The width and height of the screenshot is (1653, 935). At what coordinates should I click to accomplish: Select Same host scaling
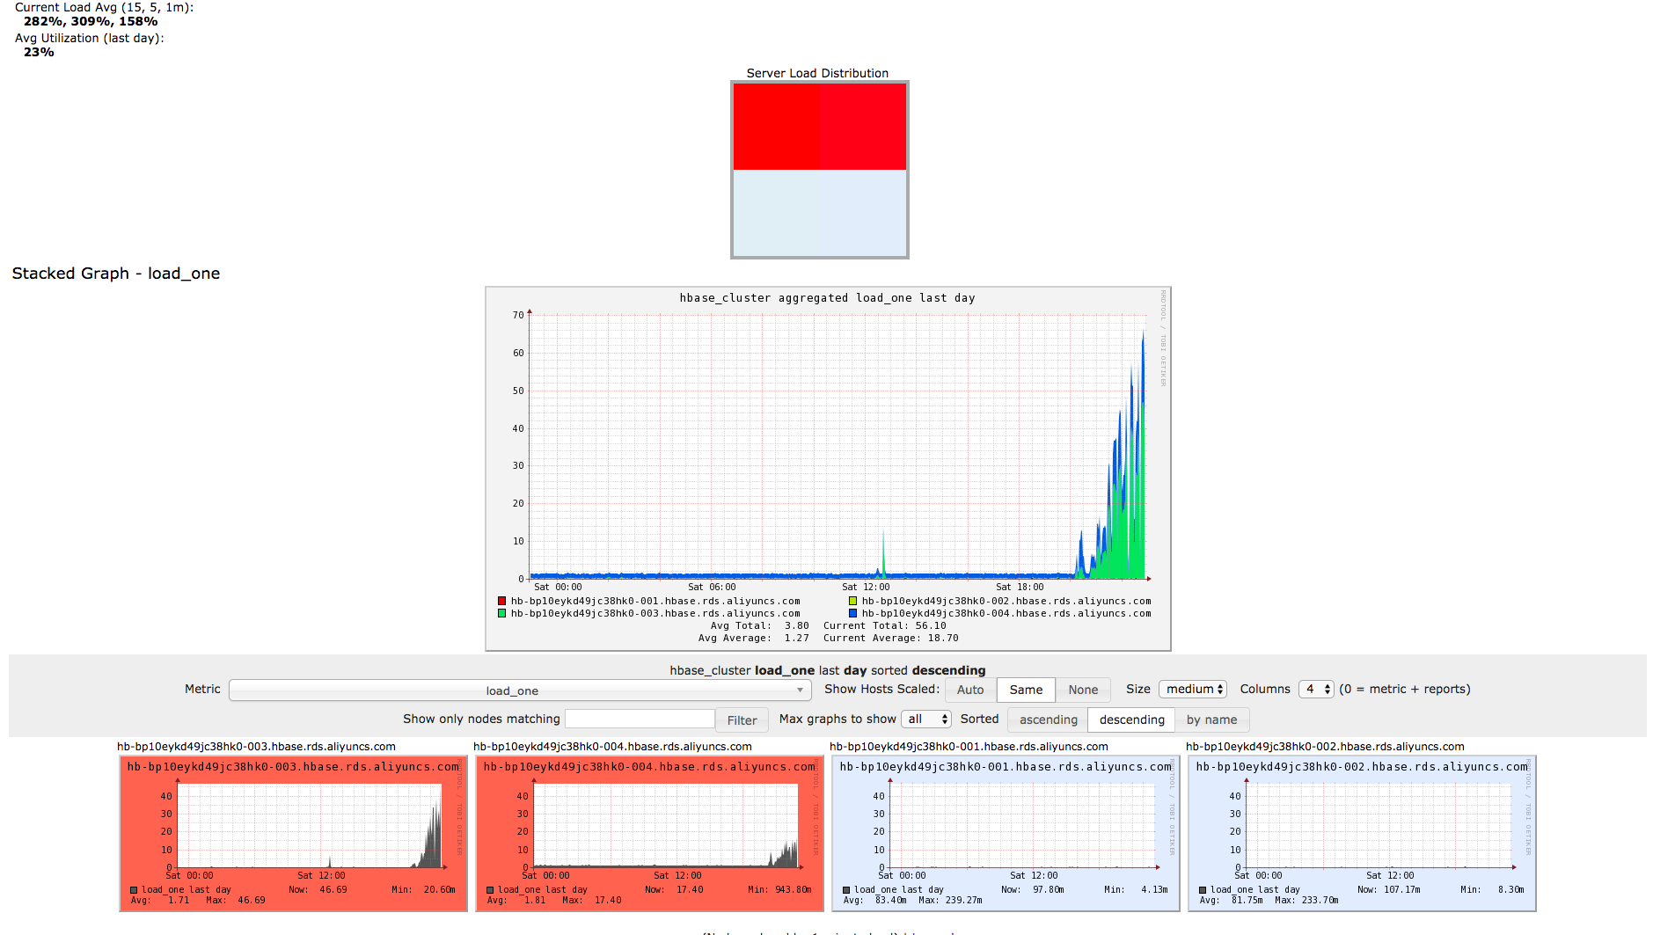(x=1026, y=690)
